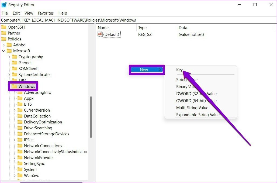Choose Multi-String Value

click(192, 108)
